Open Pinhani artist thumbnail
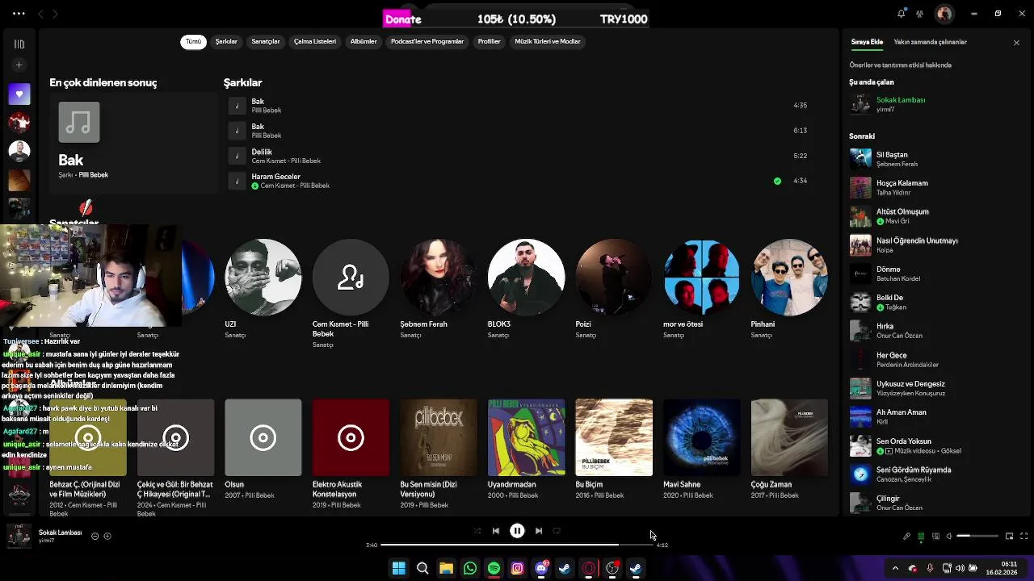 click(789, 278)
